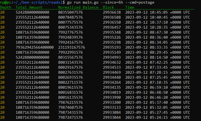Click the depth value 19
The height and width of the screenshot is (121, 201).
point(2,47)
